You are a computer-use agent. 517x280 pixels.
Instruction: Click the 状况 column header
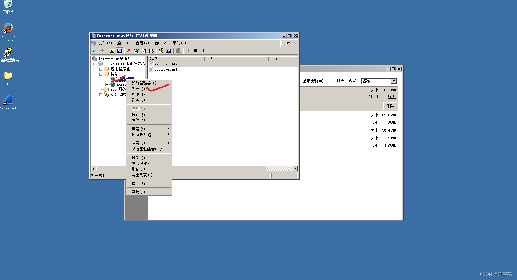click(x=283, y=59)
